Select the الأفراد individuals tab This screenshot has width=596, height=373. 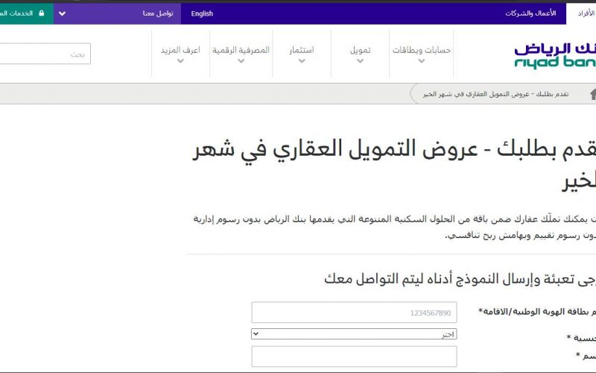click(x=586, y=13)
